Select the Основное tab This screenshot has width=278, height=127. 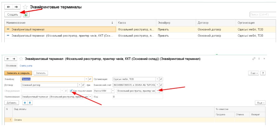coord(11,66)
